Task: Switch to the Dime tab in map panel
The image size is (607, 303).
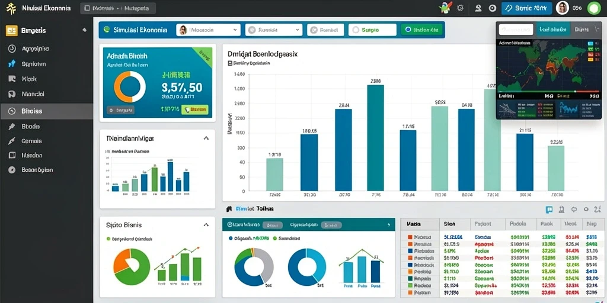Action: coord(583,30)
